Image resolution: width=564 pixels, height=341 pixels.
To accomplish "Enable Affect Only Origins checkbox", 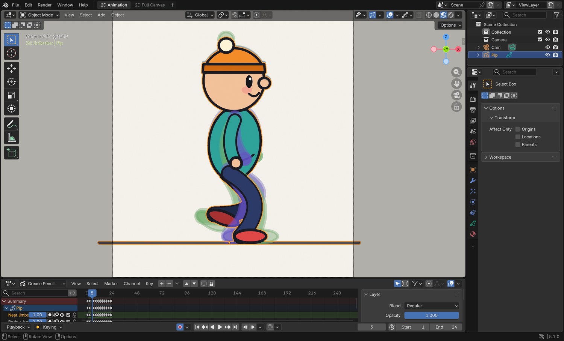I will point(518,129).
